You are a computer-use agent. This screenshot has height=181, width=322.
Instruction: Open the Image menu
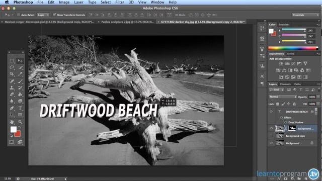click(64, 2)
